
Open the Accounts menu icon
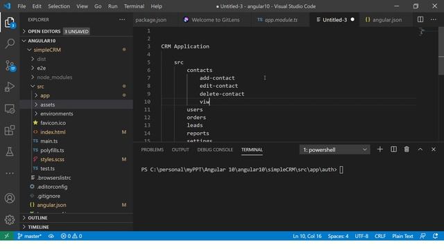(x=10, y=199)
